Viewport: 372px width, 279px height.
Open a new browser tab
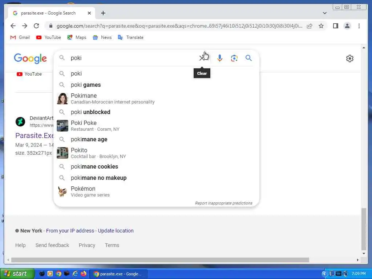[103, 13]
